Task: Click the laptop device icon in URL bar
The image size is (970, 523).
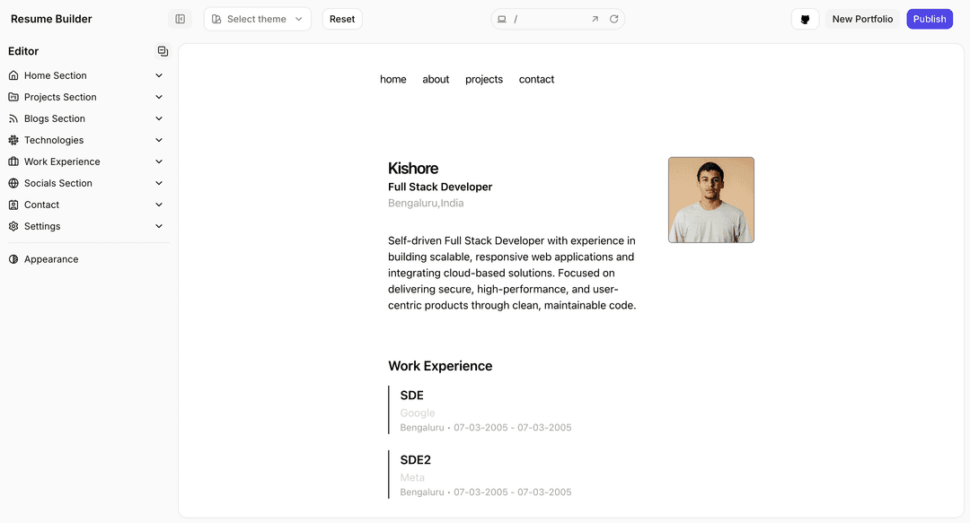Action: [502, 19]
